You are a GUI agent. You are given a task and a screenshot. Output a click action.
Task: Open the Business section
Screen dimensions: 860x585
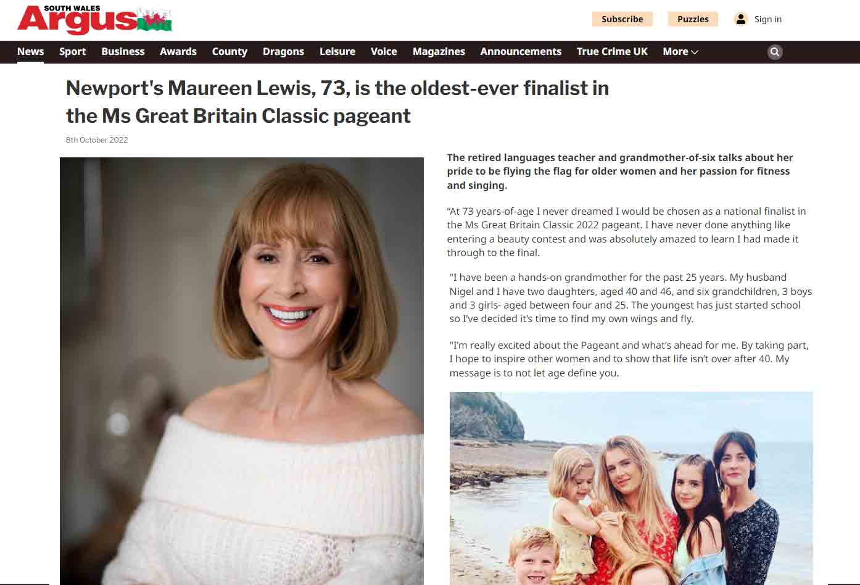pos(123,52)
